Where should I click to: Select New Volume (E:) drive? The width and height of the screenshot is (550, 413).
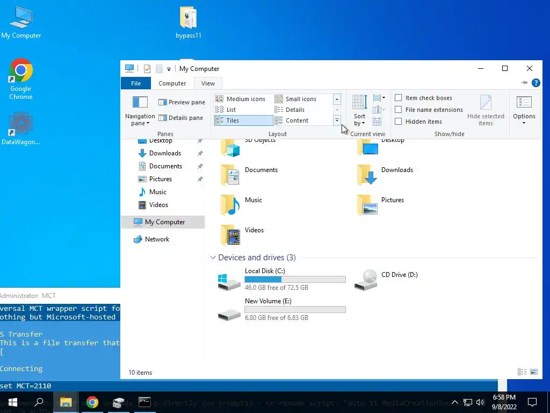click(x=282, y=309)
